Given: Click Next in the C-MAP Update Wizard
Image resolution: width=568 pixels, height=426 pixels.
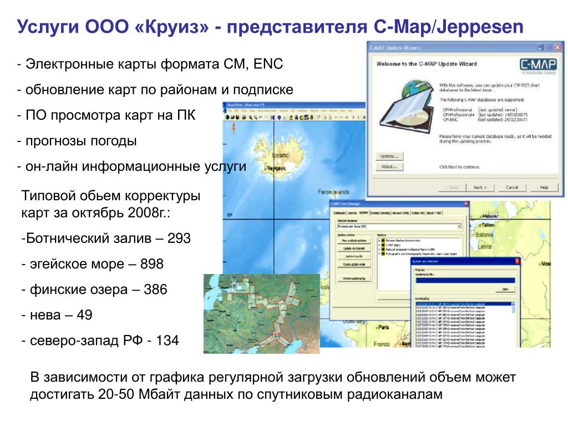Looking at the screenshot, I should (x=480, y=187).
